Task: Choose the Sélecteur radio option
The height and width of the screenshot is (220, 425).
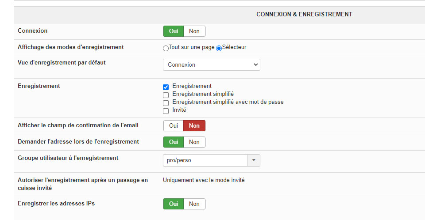Action: point(219,48)
